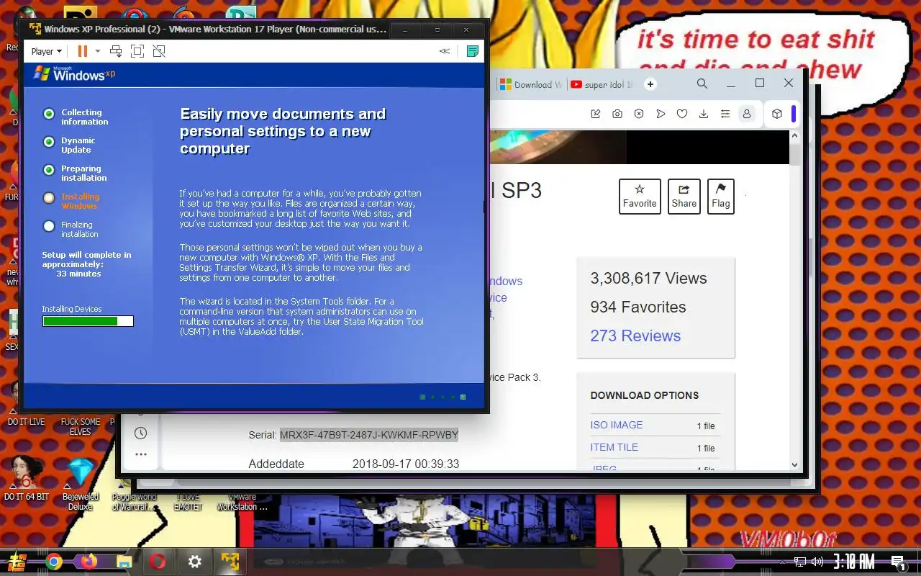This screenshot has height=576, width=921.
Task: Click the Collecting information step indicator
Action: pos(49,114)
